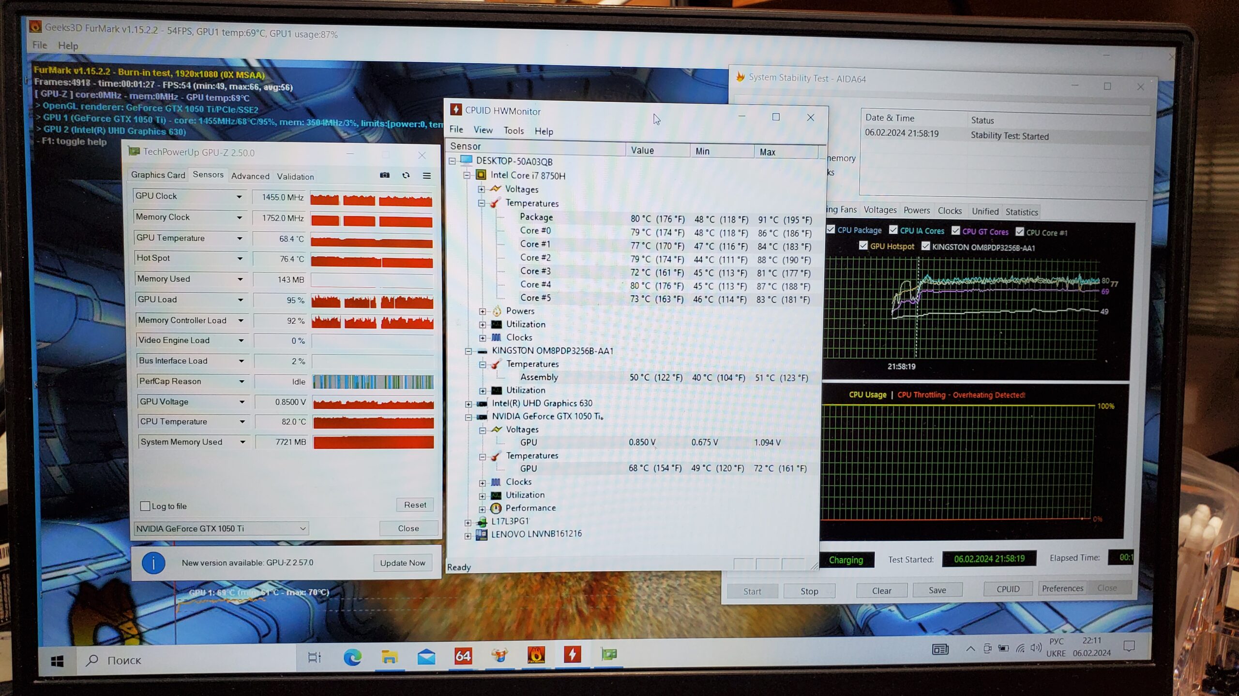
Task: Open the GPU Clock sensor dropdown
Action: pos(239,197)
